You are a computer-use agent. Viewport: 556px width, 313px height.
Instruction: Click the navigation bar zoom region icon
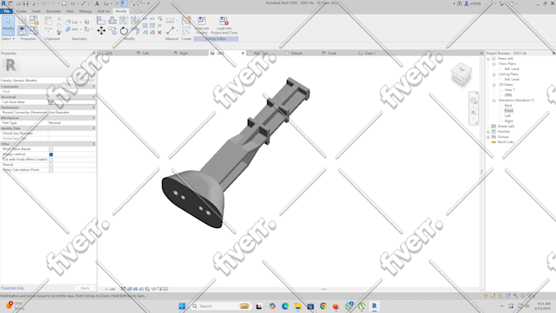[x=473, y=113]
